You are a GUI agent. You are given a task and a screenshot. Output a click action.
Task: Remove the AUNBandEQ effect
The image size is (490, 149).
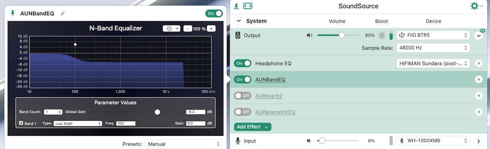479,79
